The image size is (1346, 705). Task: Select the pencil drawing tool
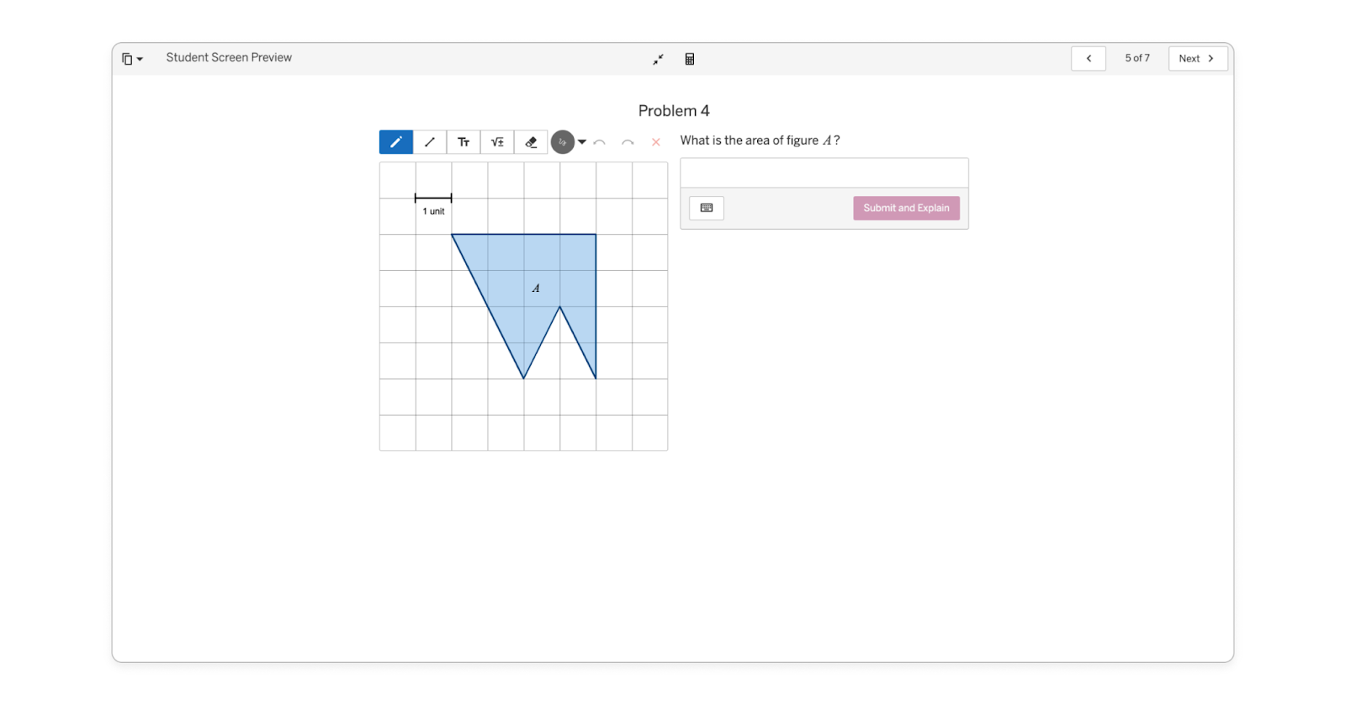(395, 141)
